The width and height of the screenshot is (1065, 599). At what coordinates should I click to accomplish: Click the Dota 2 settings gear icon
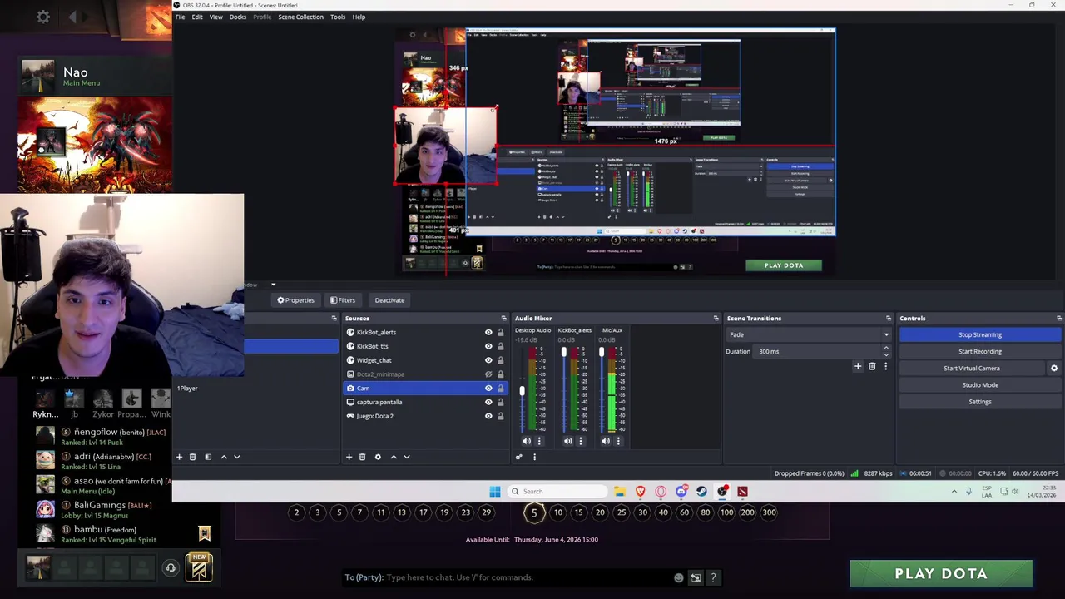(43, 17)
